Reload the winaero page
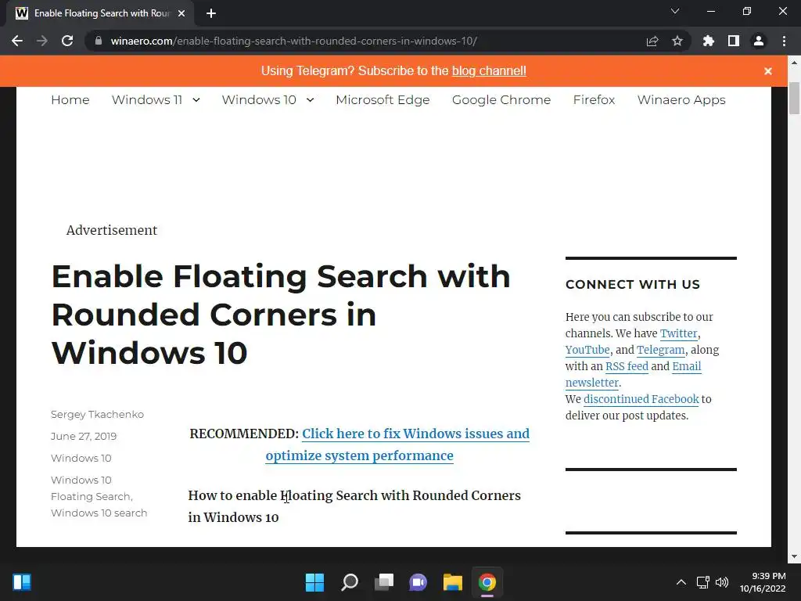 click(x=67, y=41)
